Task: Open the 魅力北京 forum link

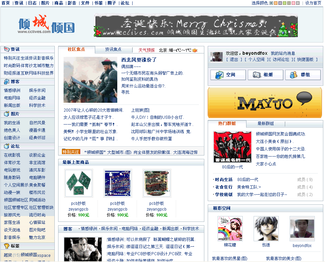Action: (37, 237)
